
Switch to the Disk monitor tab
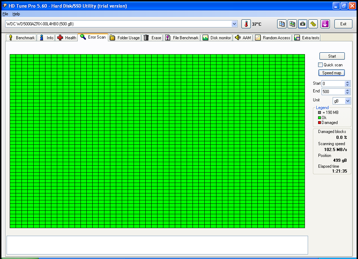[217, 37]
